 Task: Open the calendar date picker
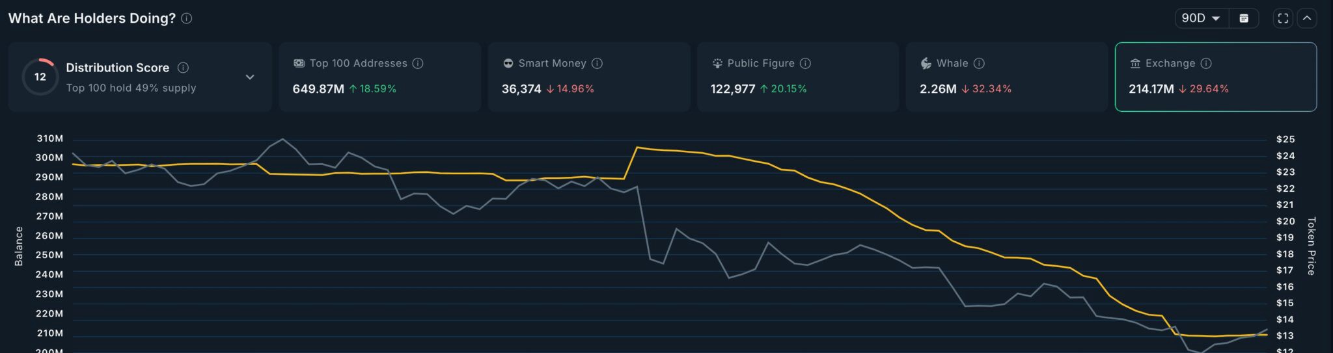coord(1244,18)
